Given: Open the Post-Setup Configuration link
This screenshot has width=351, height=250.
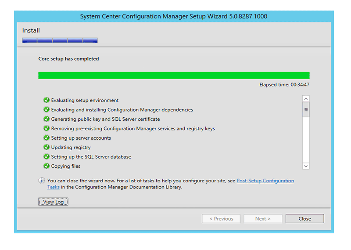Looking at the screenshot, I should click(x=265, y=181).
